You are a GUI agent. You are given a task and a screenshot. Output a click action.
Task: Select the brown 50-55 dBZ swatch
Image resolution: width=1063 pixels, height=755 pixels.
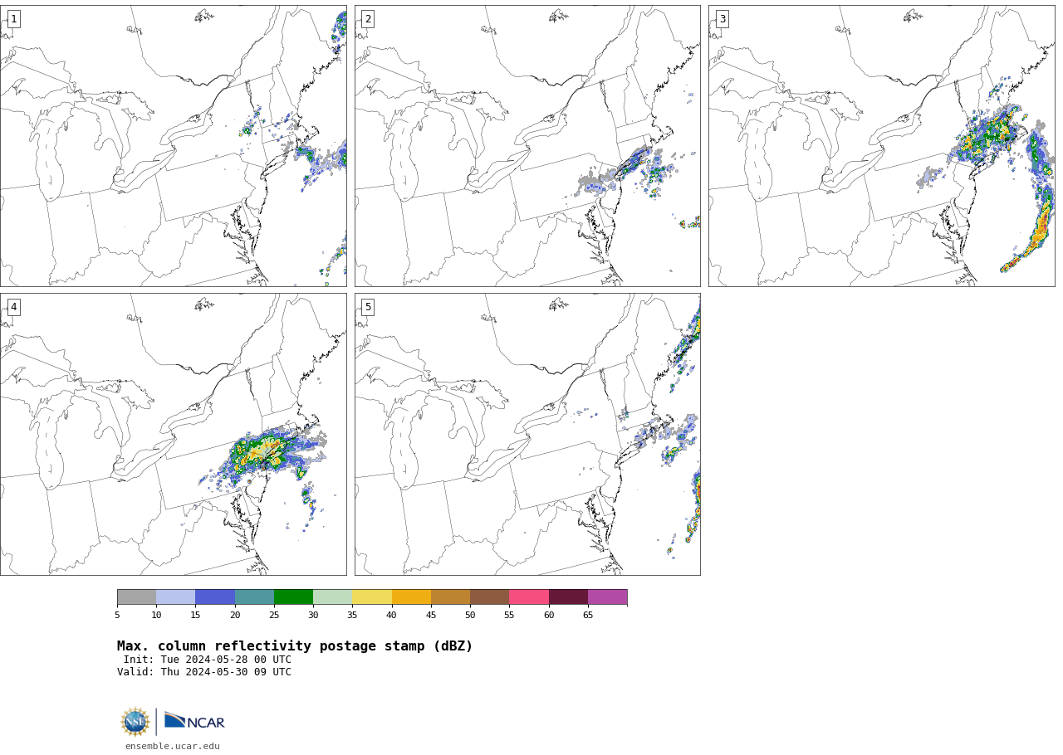pyautogui.click(x=490, y=597)
